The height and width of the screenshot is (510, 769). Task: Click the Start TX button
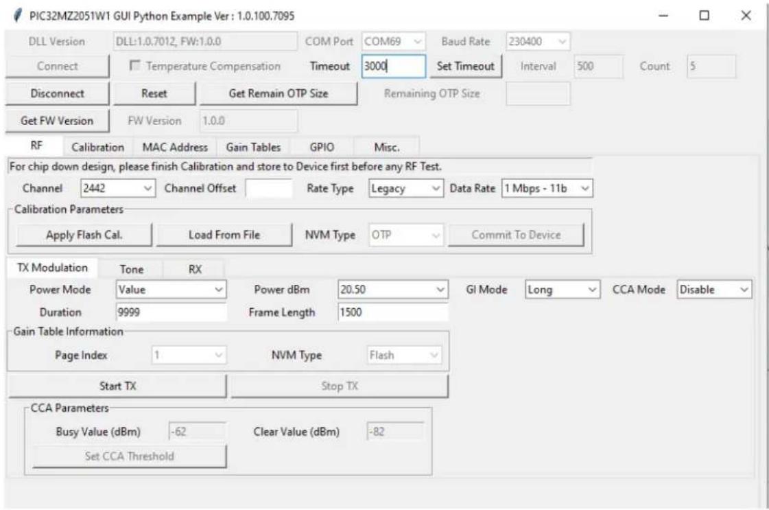coord(117,386)
